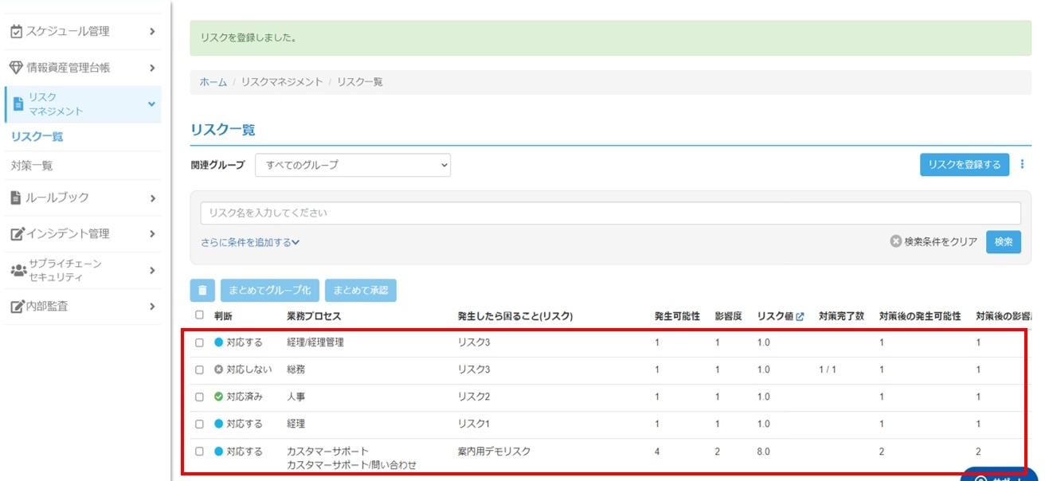Viewport: 1045px width, 481px height.
Task: Click the リスク値 column header
Action: [775, 316]
